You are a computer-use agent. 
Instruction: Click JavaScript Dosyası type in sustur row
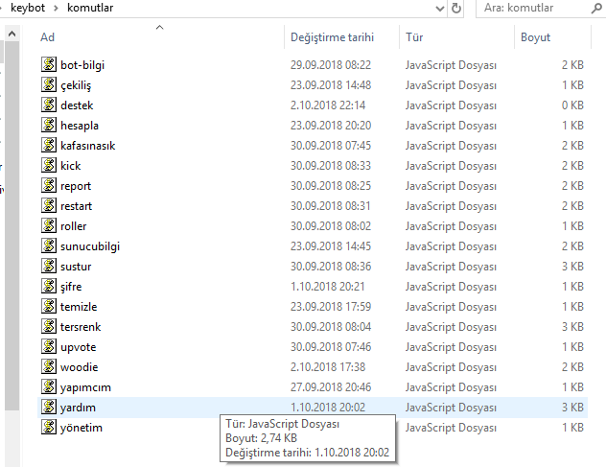[x=451, y=267]
